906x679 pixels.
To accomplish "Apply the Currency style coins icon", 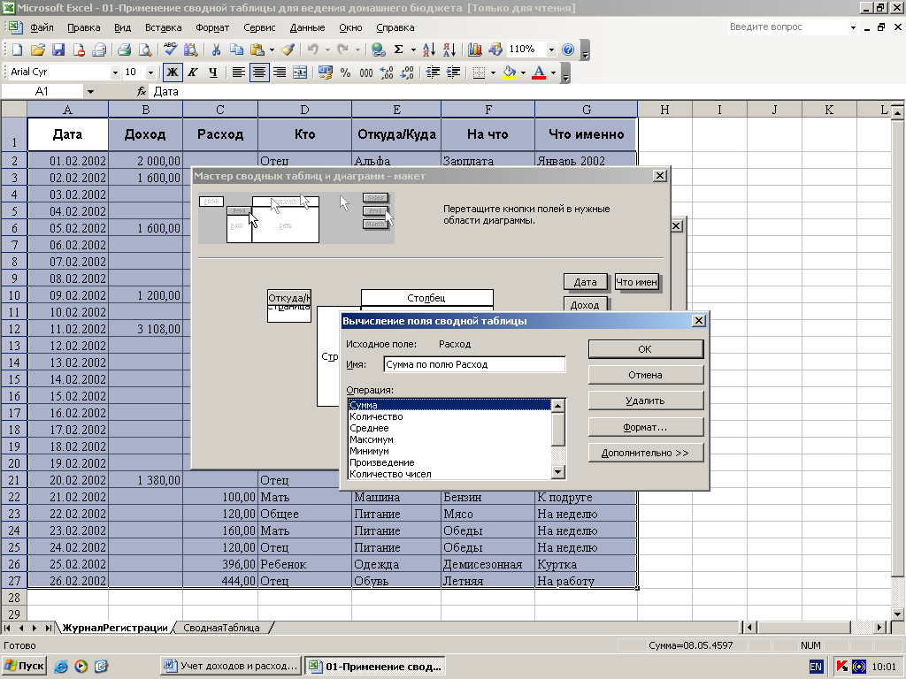I will (326, 72).
